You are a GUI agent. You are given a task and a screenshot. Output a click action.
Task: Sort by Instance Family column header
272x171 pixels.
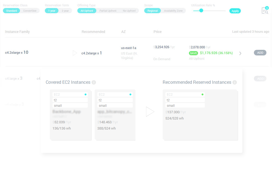coord(17,32)
